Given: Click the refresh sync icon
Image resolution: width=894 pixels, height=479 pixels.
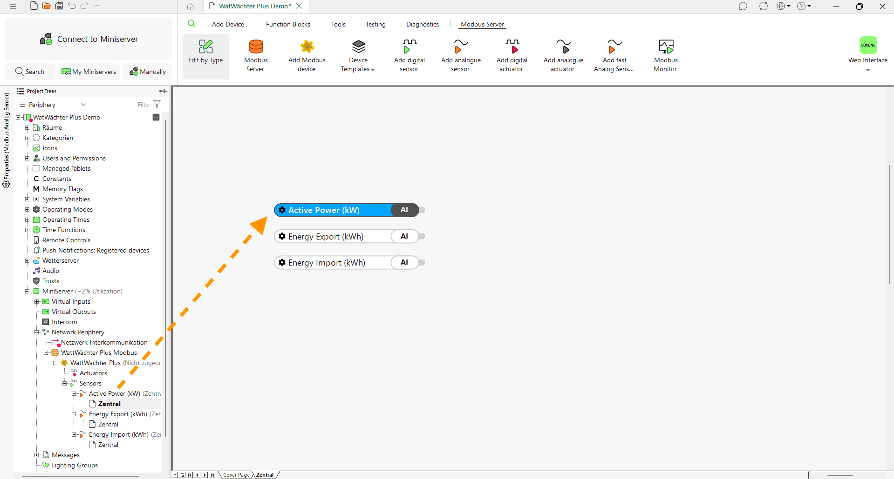Looking at the screenshot, I should pyautogui.click(x=764, y=6).
